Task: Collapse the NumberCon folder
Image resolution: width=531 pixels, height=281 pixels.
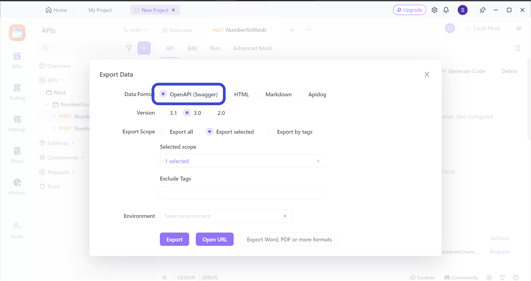Action: pos(48,104)
